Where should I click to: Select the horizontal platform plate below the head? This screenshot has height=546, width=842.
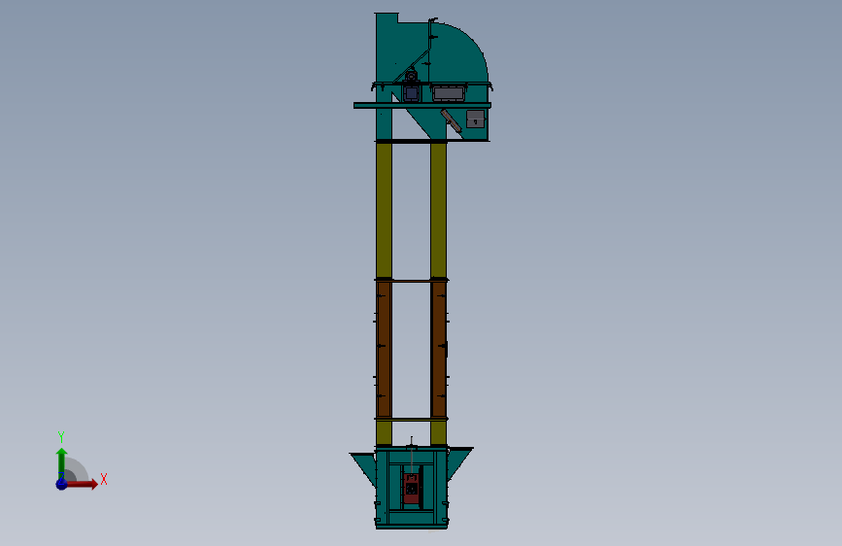click(x=422, y=105)
